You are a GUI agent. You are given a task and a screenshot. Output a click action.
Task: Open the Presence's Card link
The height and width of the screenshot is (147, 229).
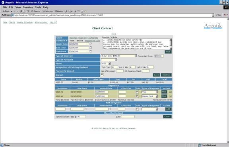pyautogui.click(x=93, y=41)
